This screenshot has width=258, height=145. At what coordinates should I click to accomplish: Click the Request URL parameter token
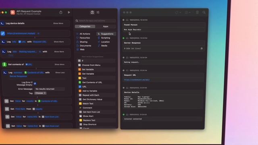[40, 42]
